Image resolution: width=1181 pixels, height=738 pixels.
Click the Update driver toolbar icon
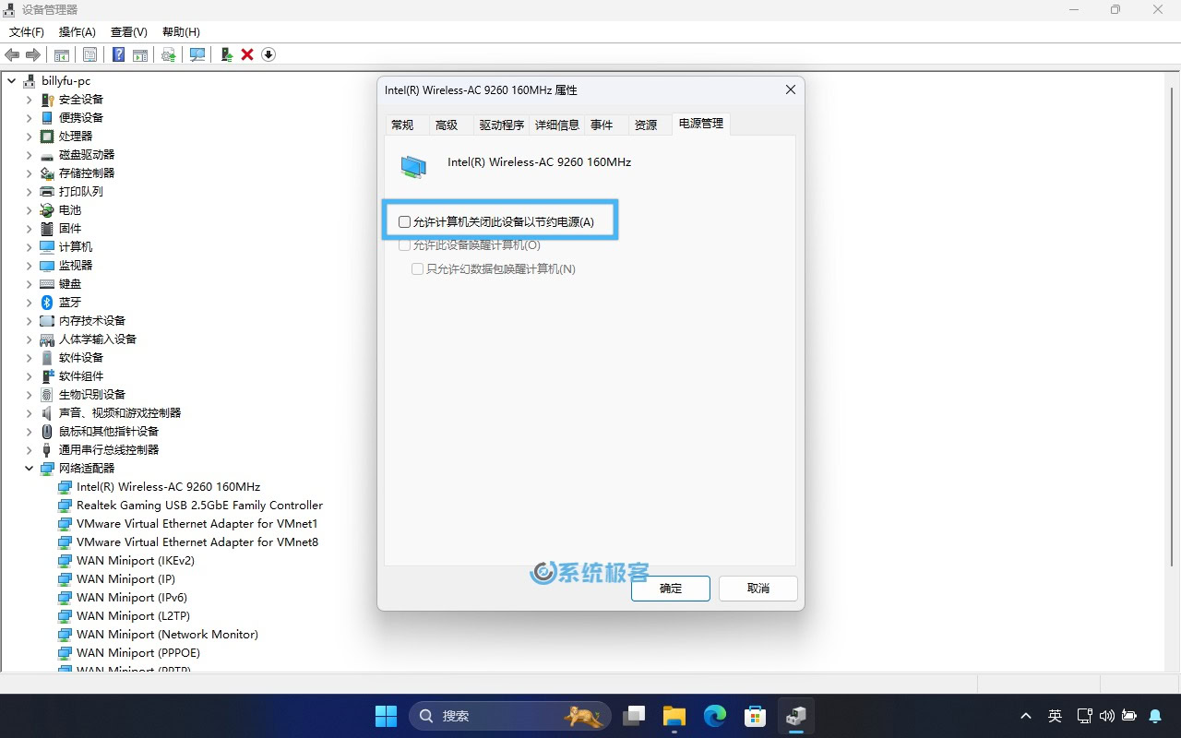pos(169,54)
